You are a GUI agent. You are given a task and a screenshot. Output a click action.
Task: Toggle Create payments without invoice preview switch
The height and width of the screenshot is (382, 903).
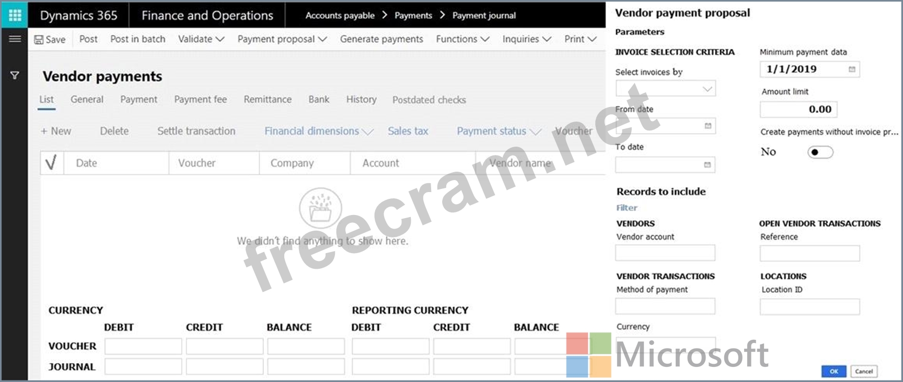[820, 152]
